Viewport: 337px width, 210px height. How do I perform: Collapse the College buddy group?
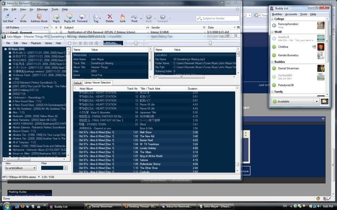(x=272, y=19)
